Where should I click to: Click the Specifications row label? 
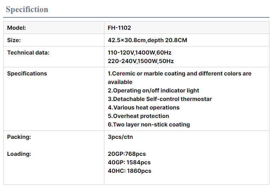tap(27, 73)
